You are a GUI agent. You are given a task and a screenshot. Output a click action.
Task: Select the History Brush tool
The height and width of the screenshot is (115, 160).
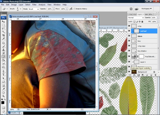click(3, 53)
